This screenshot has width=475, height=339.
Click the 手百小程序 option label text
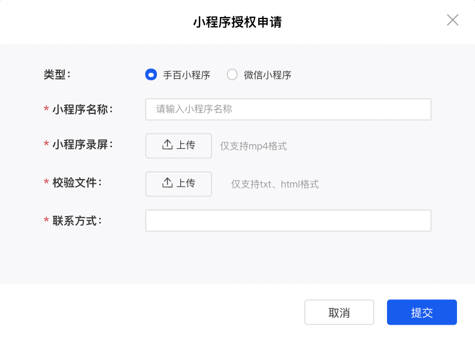(x=187, y=75)
